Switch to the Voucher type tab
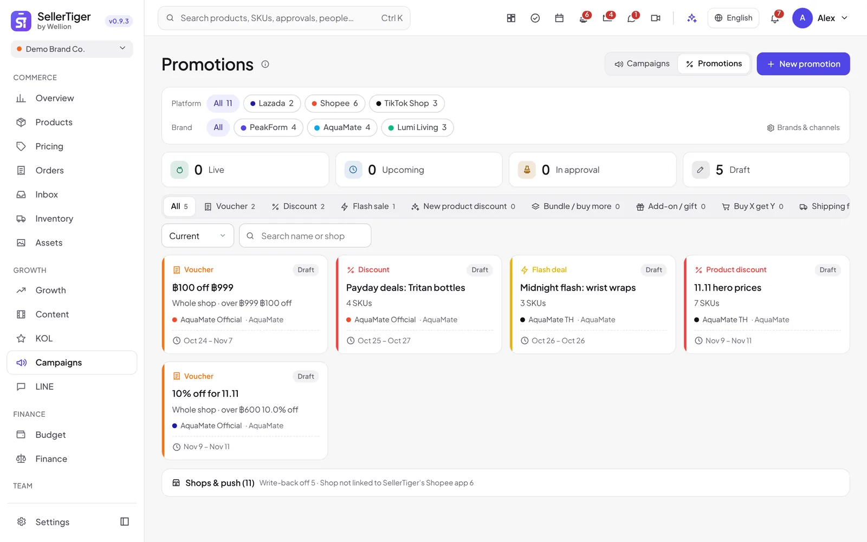The image size is (867, 542). coord(230,207)
